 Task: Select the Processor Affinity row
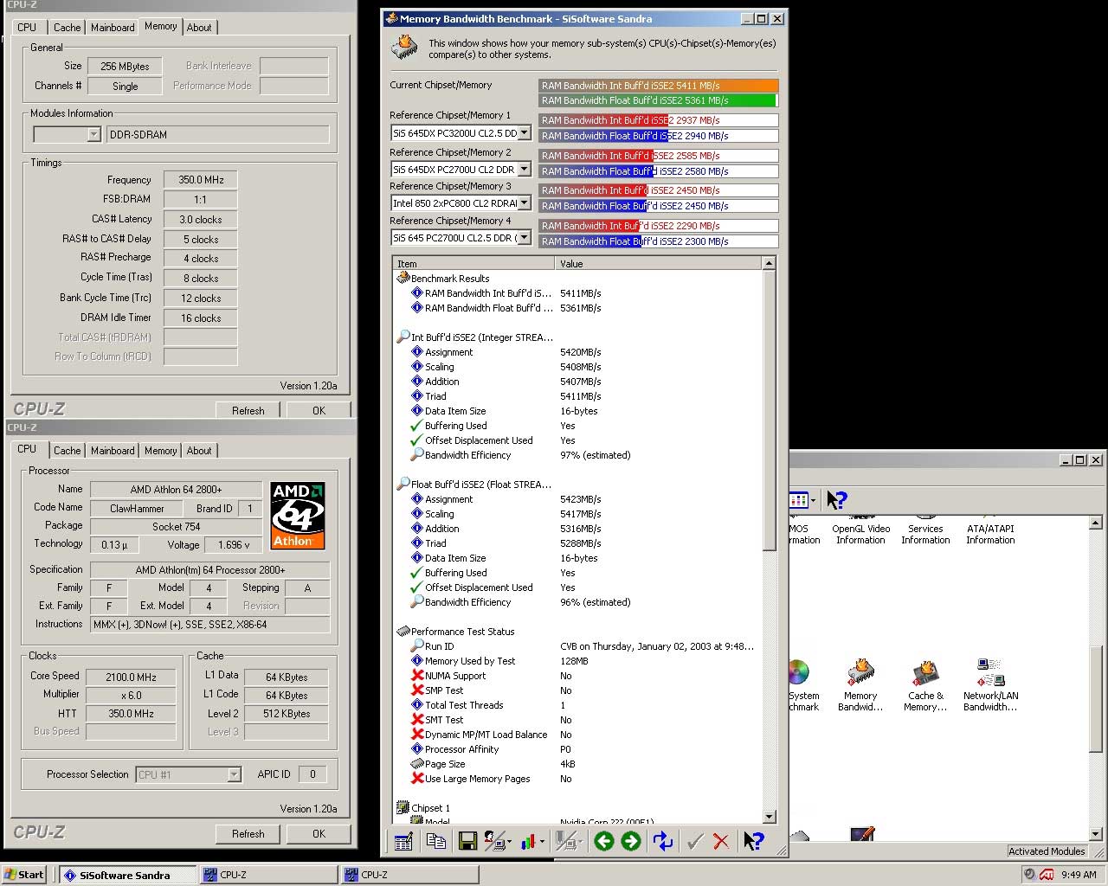click(578, 749)
